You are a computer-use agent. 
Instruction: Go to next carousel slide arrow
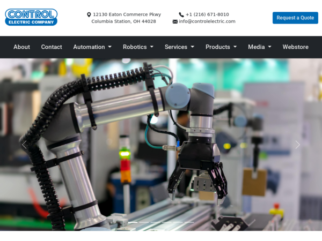click(x=297, y=145)
